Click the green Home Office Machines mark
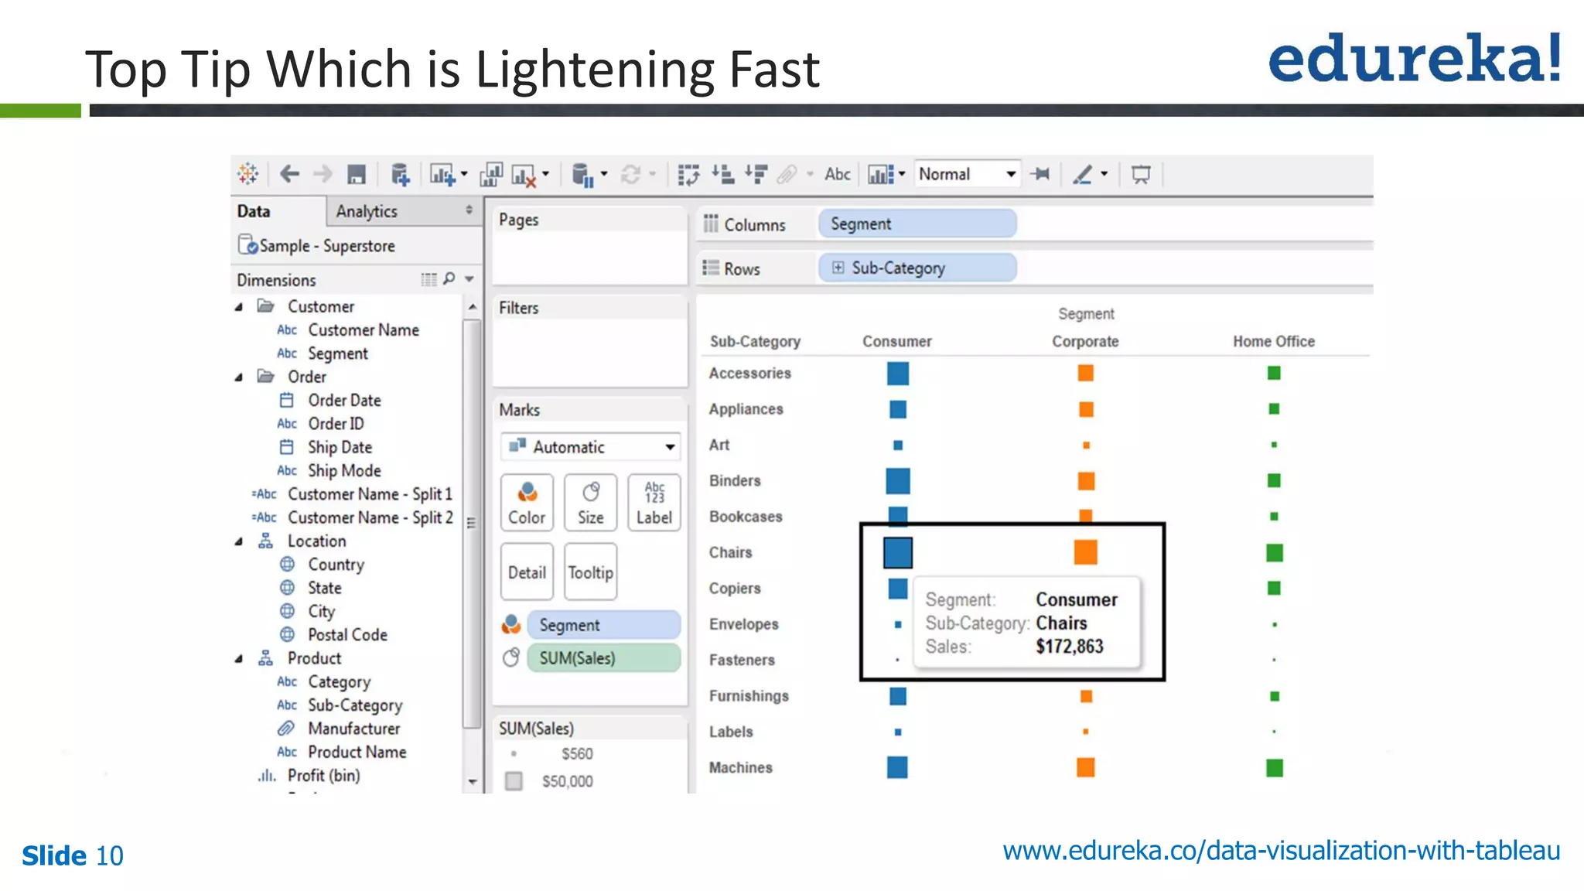1584x891 pixels. [1275, 768]
